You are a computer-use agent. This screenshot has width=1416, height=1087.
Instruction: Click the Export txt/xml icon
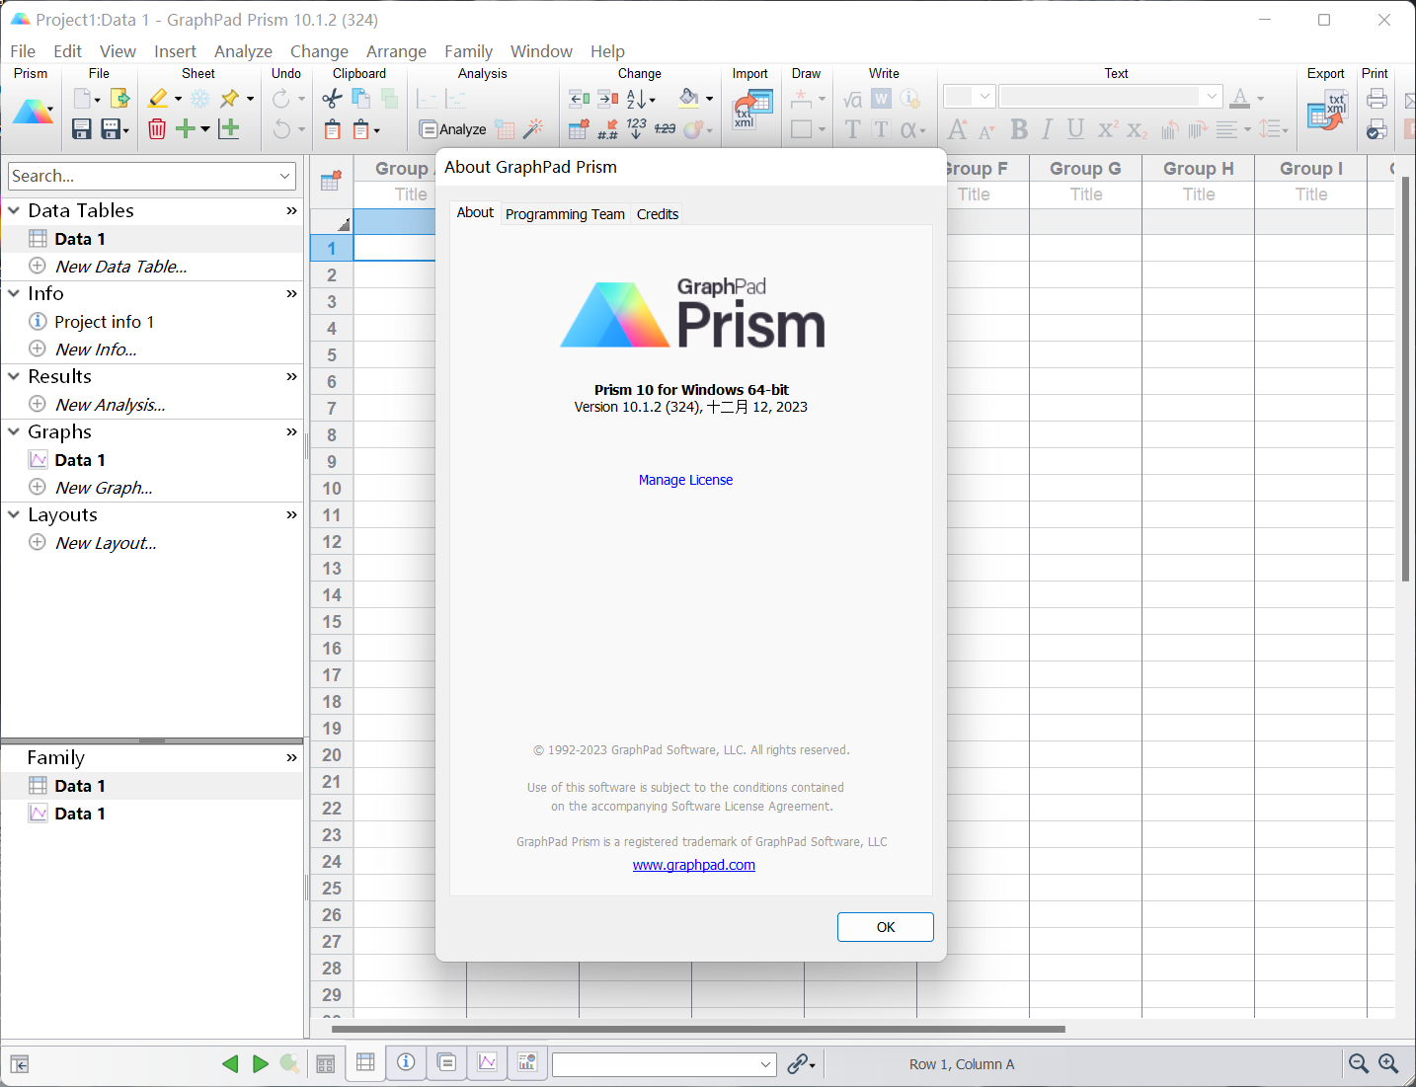[x=1326, y=110]
